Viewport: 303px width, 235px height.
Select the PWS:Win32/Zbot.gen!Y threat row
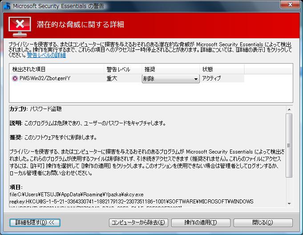(x=127, y=78)
